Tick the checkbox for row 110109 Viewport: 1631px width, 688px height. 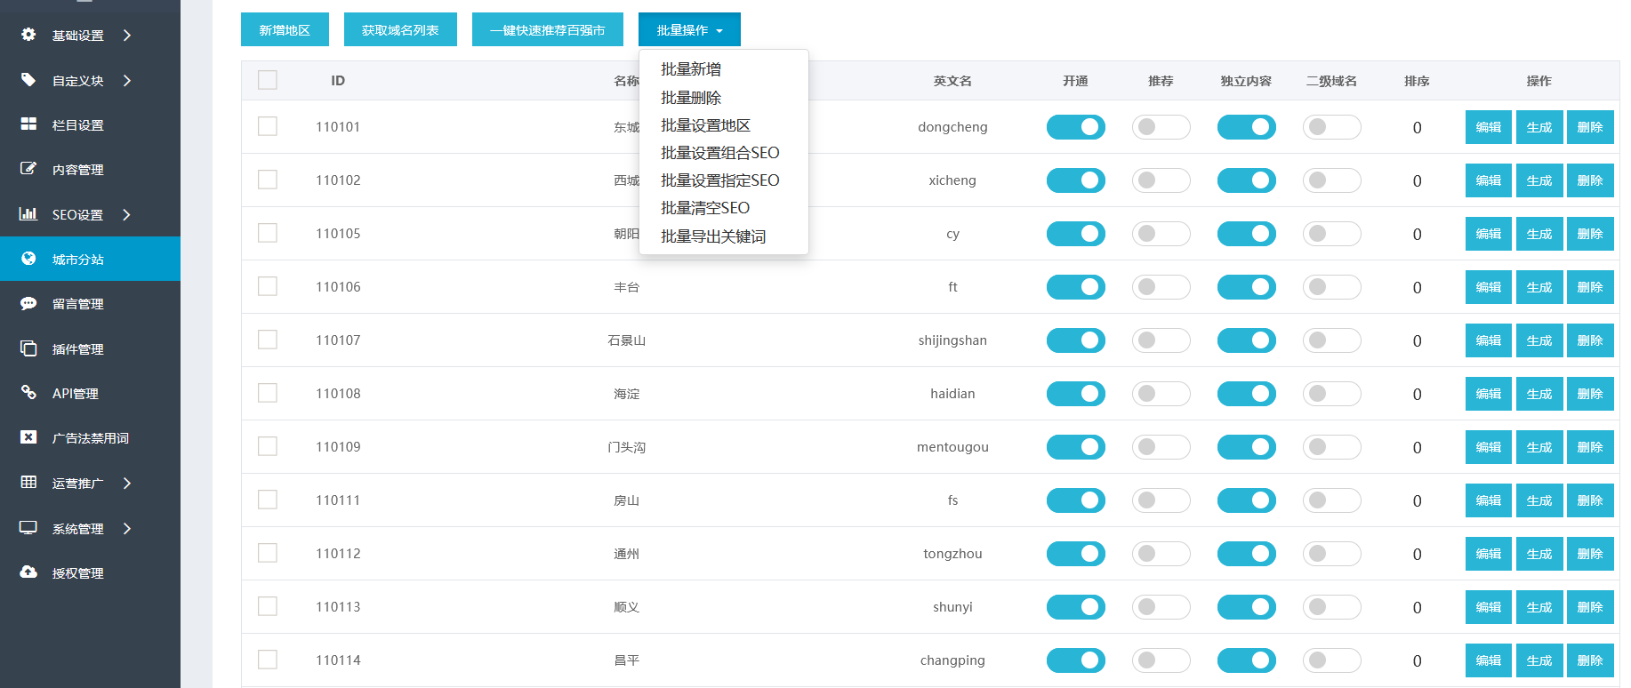point(268,446)
